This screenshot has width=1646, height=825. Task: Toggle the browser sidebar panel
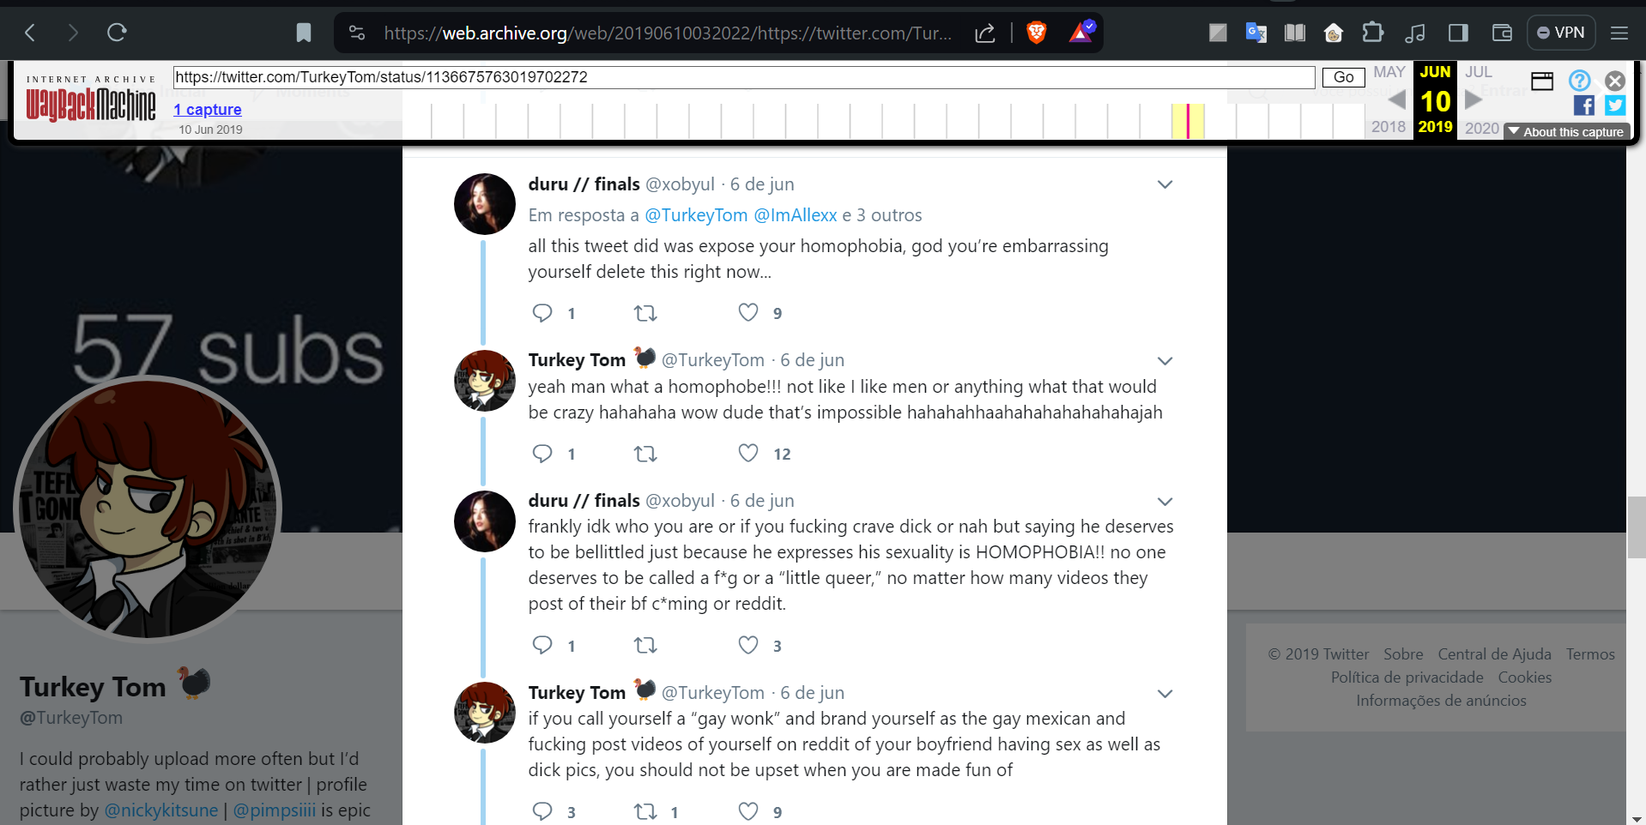[x=1458, y=33]
